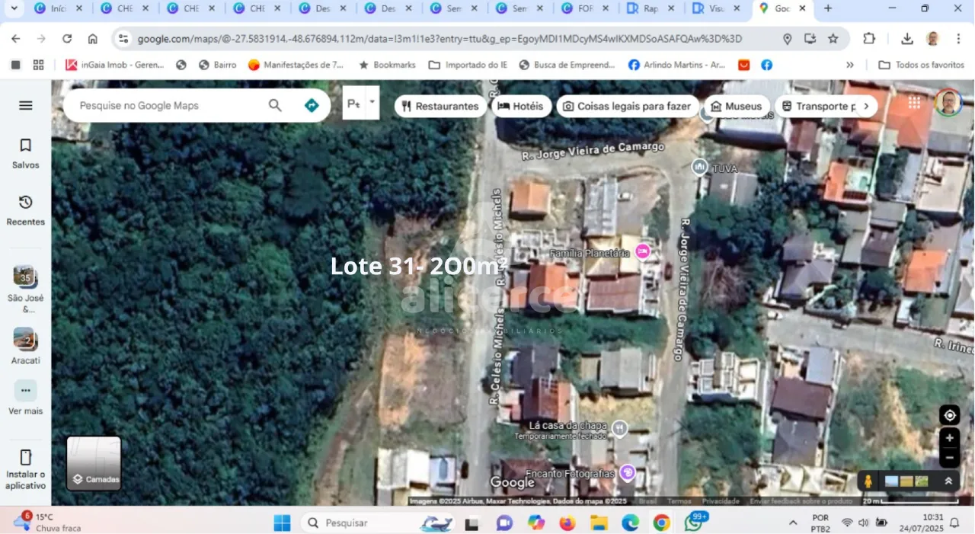This screenshot has width=975, height=534.
Task: Open the Chrome downloads icon
Action: click(906, 39)
